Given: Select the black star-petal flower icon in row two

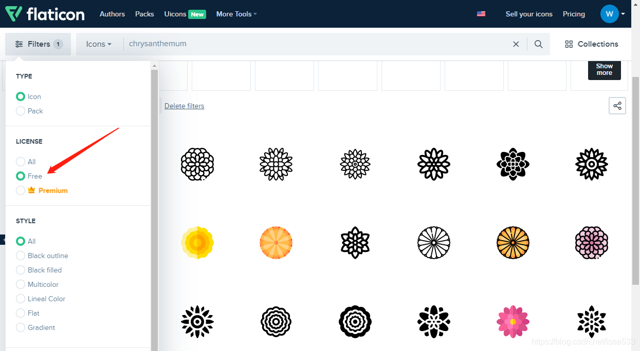Looking at the screenshot, I should 355,242.
